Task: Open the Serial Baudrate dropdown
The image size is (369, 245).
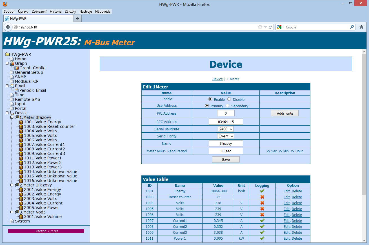Action: pyautogui.click(x=226, y=129)
